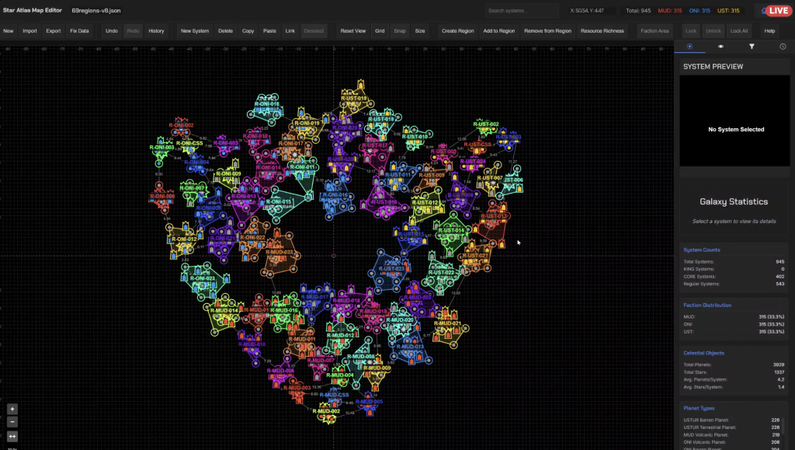The image size is (795, 450).
Task: Open the system preview target tab
Action: pos(689,46)
